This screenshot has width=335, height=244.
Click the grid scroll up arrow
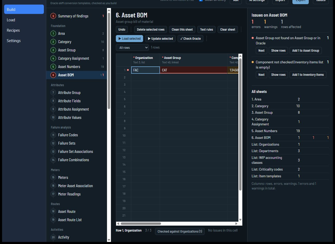pos(240,56)
